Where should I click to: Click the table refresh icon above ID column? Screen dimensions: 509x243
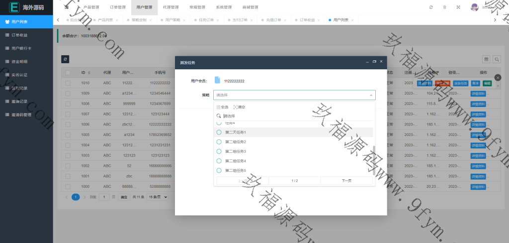[65, 59]
